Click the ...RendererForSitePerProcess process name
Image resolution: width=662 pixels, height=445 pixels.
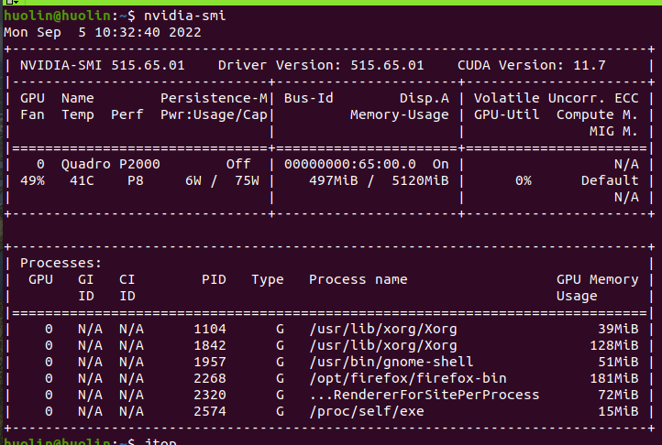[x=424, y=395]
